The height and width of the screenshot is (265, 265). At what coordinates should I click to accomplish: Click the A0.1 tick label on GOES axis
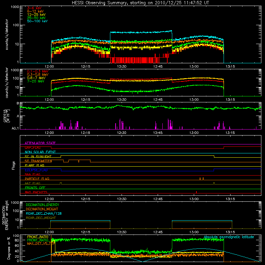pyautogui.click(x=15, y=128)
